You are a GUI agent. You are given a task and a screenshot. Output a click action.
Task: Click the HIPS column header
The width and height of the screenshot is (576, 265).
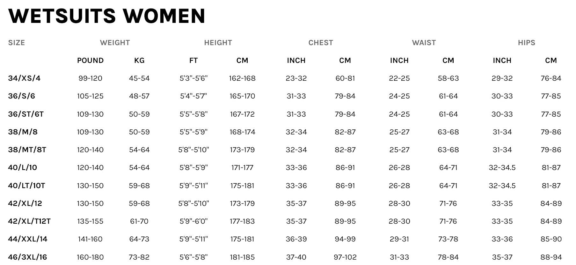point(527,43)
